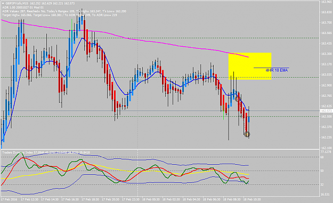
Task: Click the 32 level on indicator scale
Action: tap(322, 185)
